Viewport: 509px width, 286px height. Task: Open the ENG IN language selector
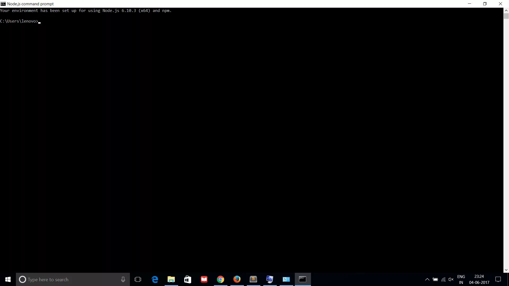(461, 279)
